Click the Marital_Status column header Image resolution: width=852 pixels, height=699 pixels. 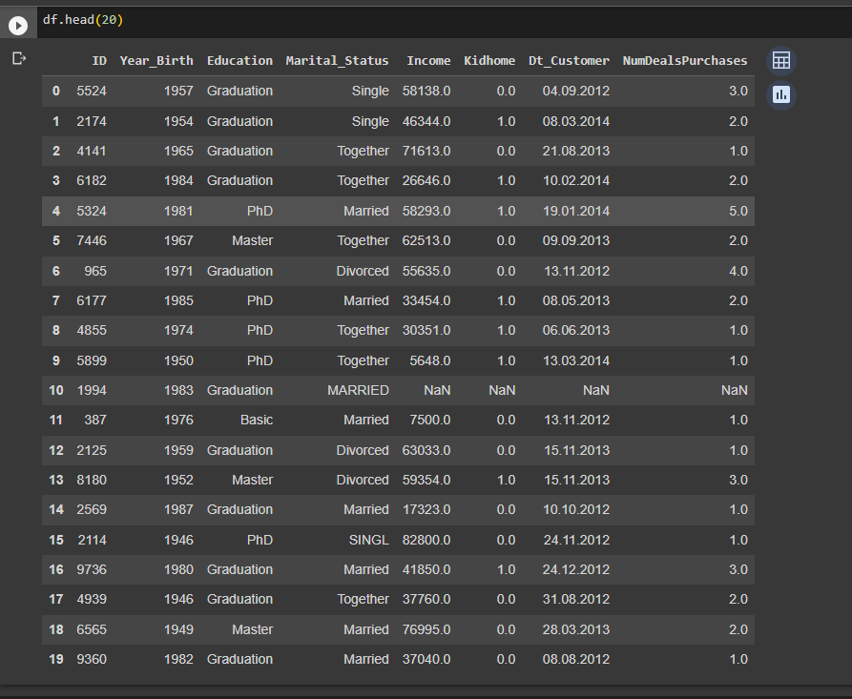[337, 61]
